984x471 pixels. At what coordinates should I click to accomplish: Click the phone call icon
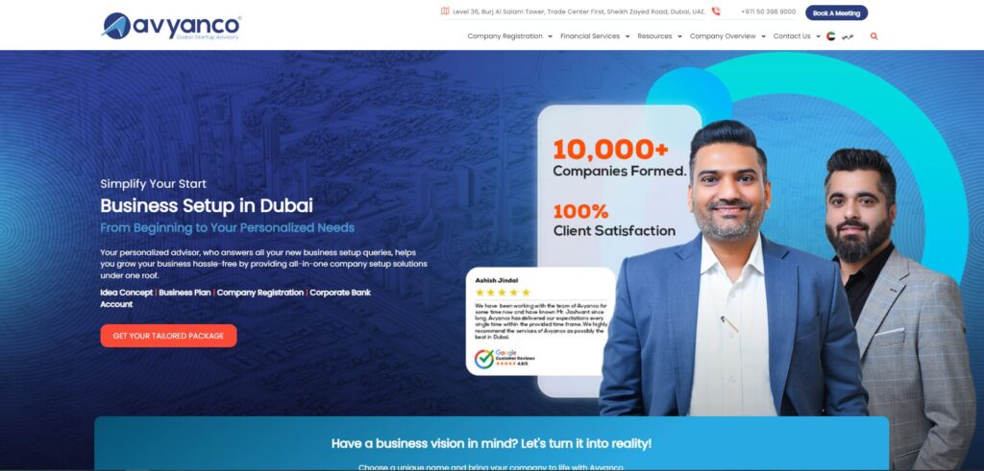coord(716,12)
